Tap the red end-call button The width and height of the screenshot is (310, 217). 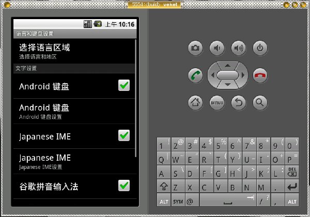[x=260, y=75]
